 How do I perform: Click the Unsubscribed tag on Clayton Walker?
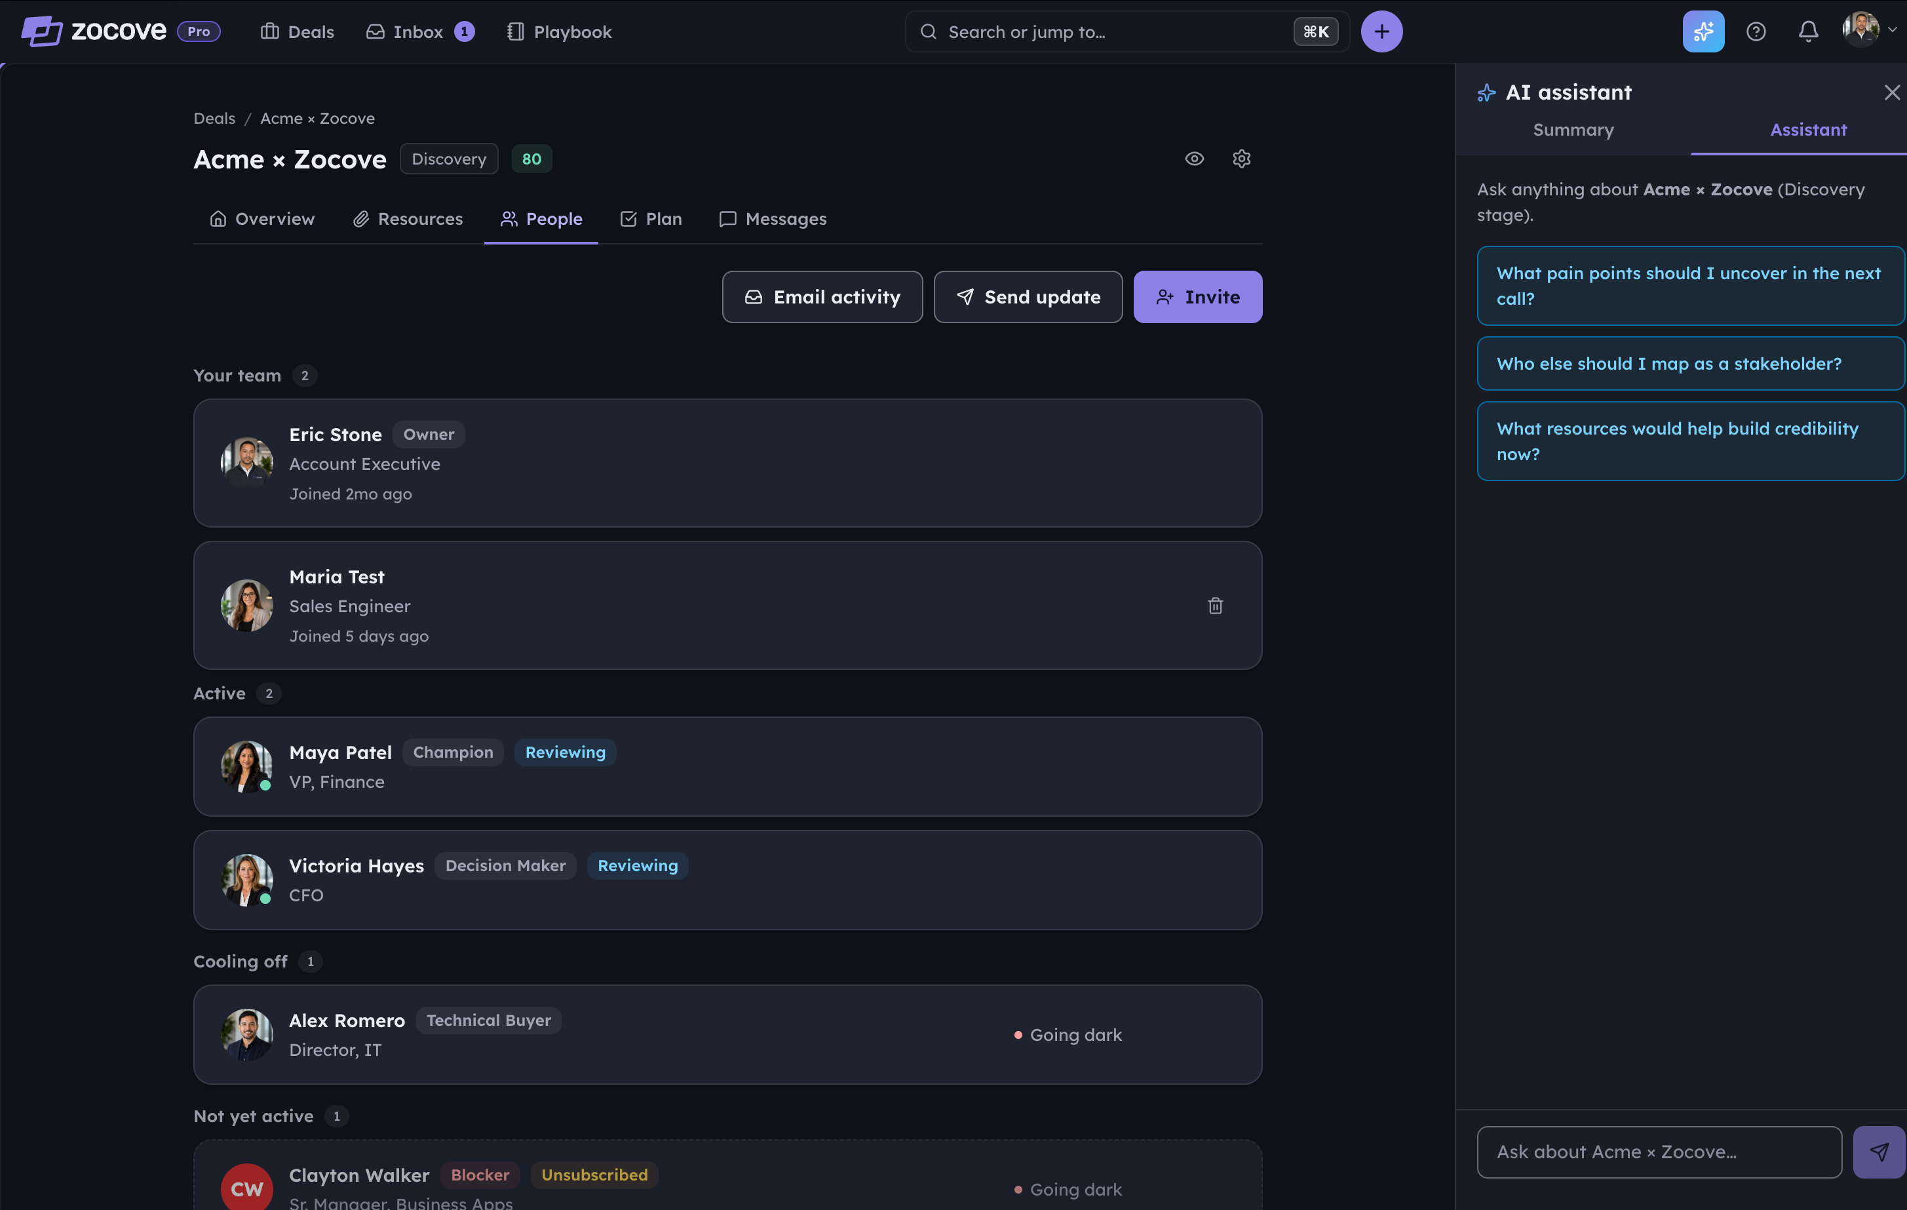point(595,1175)
